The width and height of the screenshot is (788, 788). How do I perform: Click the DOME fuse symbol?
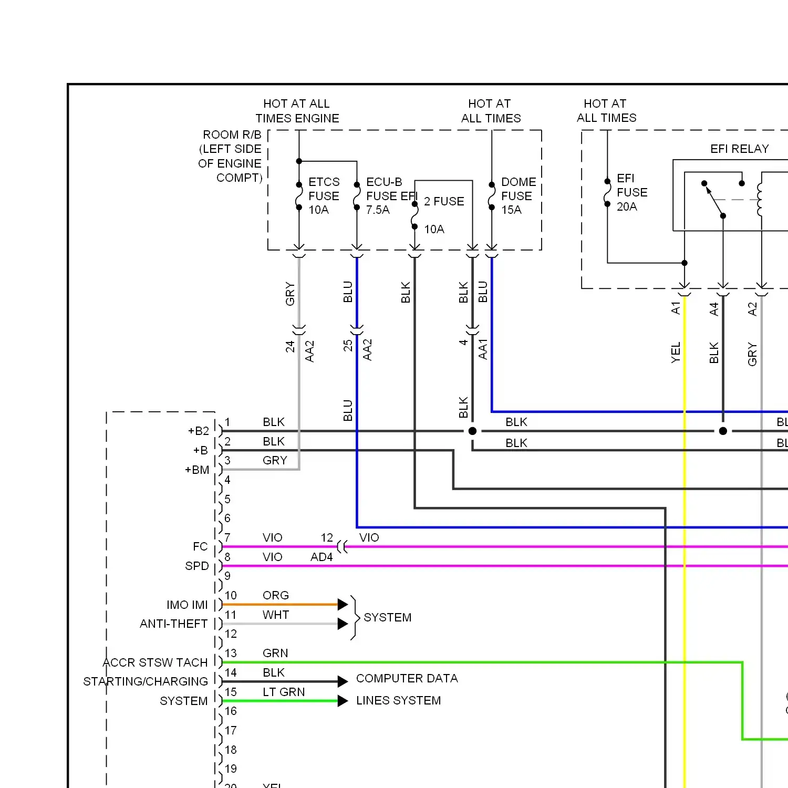(492, 196)
